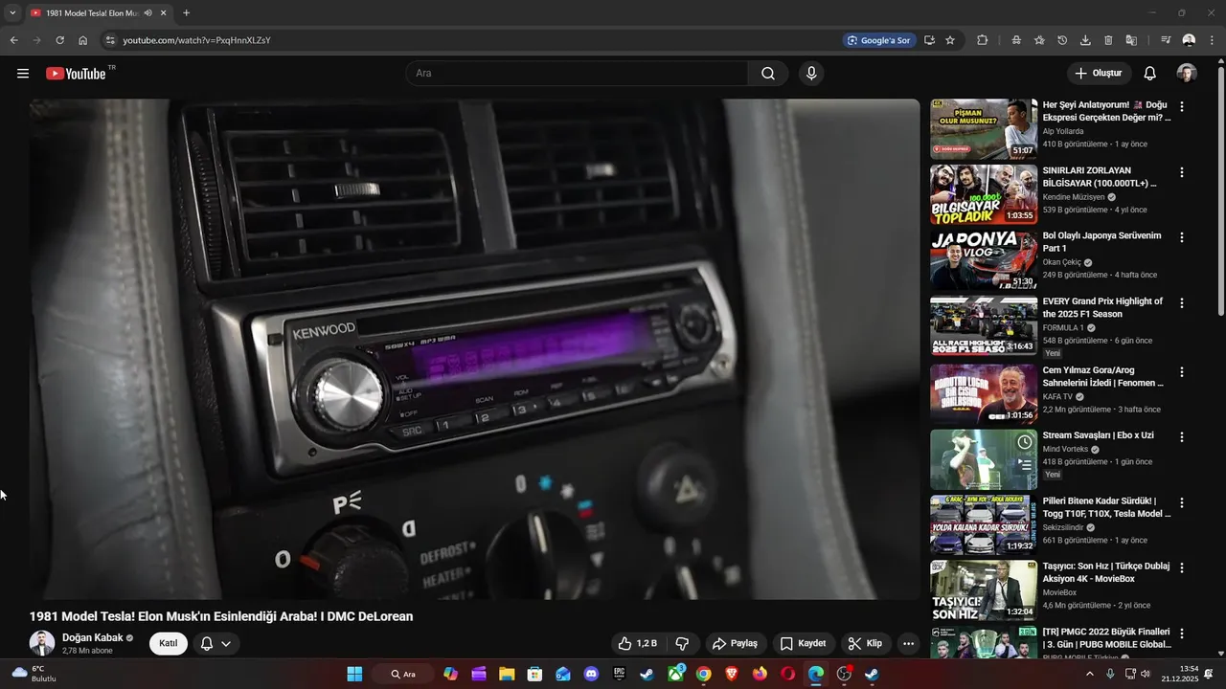This screenshot has height=689, width=1226.
Task: Open options for Alp Yollarda video
Action: (1182, 107)
